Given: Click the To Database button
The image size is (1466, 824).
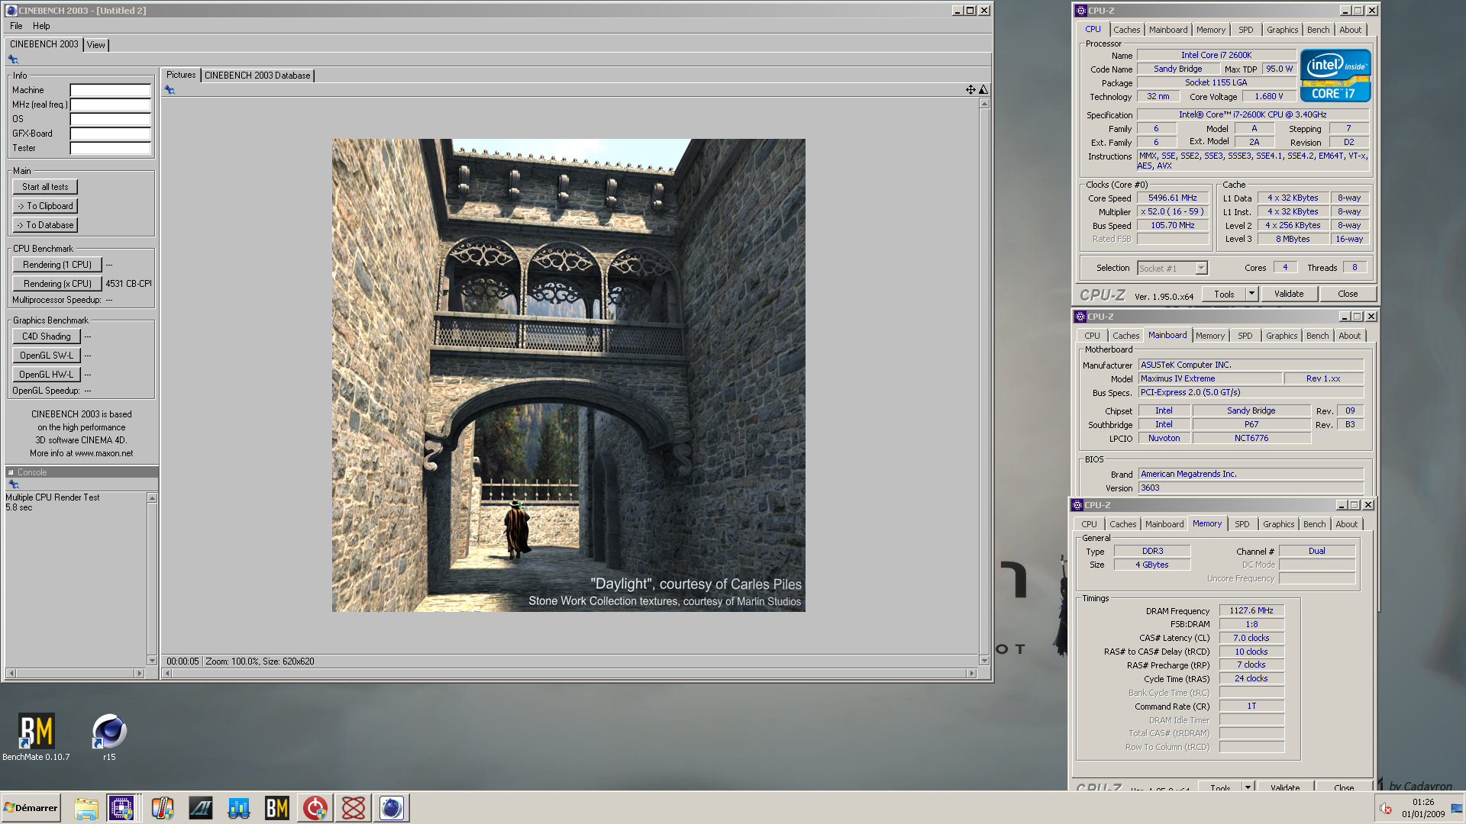Looking at the screenshot, I should (45, 225).
